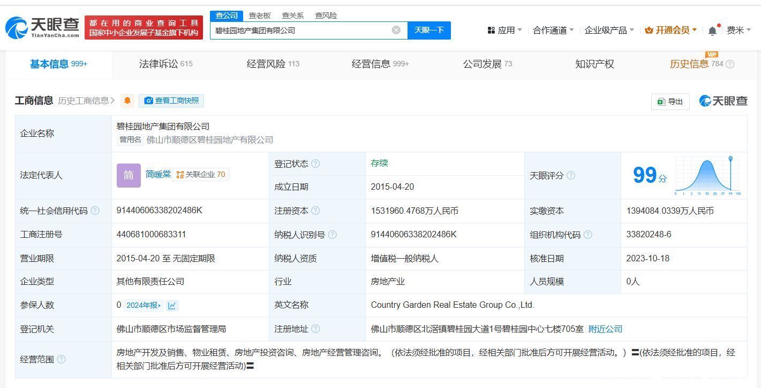
Task: Open the 2024年报 year selector
Action: [x=144, y=305]
